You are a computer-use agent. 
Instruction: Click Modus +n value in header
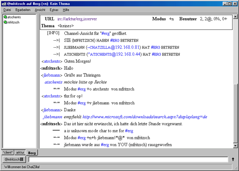171,19
